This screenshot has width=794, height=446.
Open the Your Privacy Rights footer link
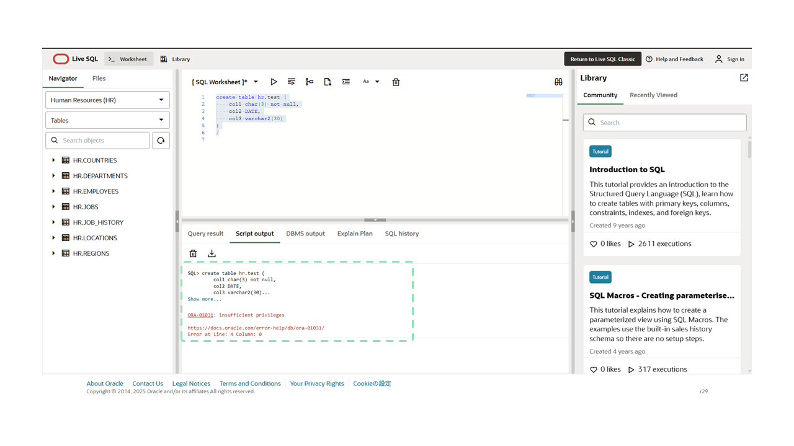click(317, 383)
